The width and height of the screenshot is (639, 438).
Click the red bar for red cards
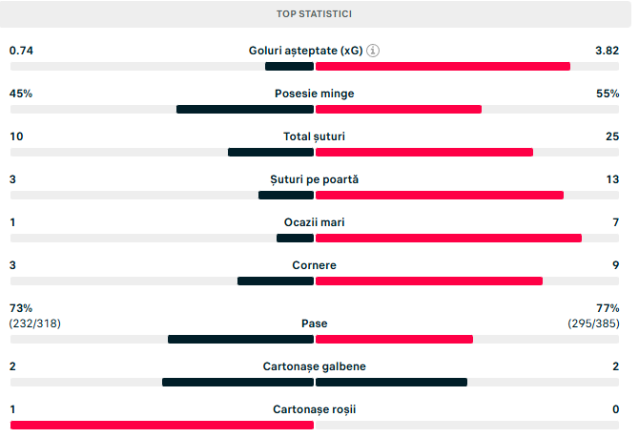coord(161,425)
